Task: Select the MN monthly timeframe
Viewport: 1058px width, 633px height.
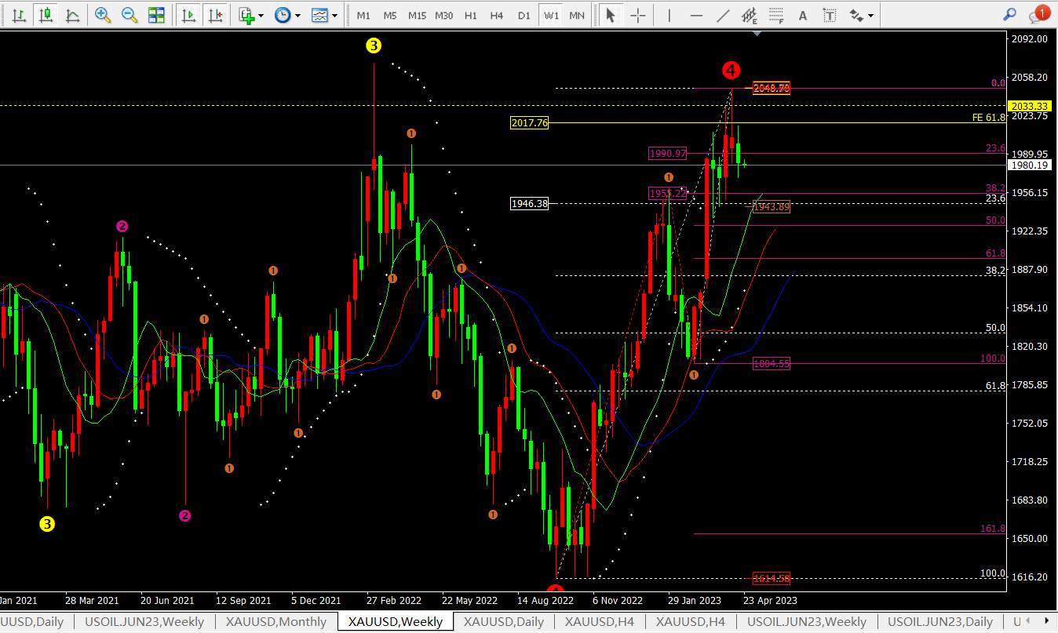Action: [x=577, y=15]
